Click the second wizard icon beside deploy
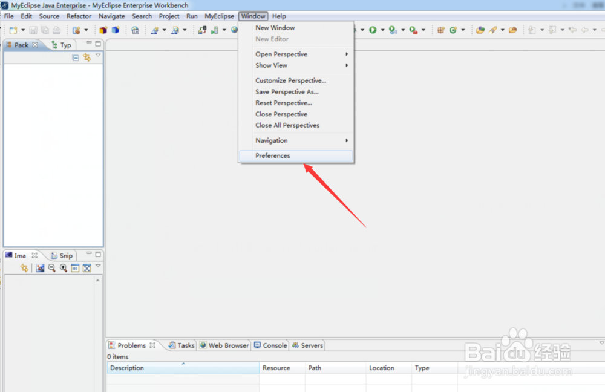The height and width of the screenshot is (392, 605). [x=175, y=30]
